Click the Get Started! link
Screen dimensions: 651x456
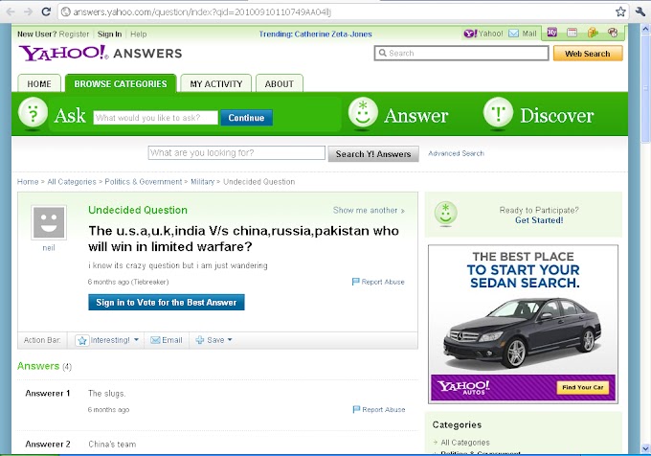point(539,220)
